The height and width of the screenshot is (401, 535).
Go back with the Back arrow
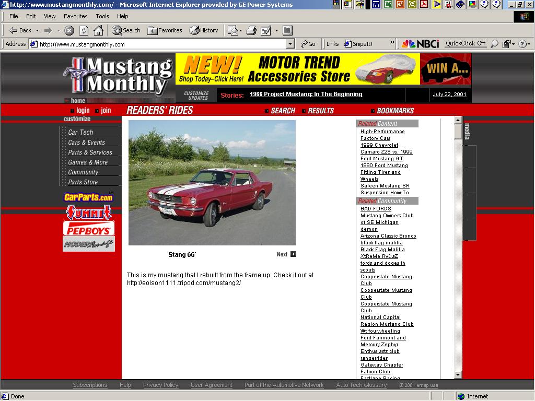20,31
